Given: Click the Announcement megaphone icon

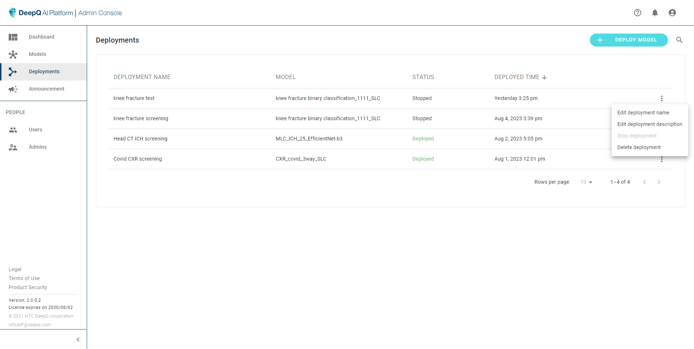Looking at the screenshot, I should (x=13, y=89).
